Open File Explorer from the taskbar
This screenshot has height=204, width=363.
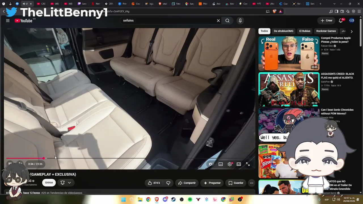point(140,199)
